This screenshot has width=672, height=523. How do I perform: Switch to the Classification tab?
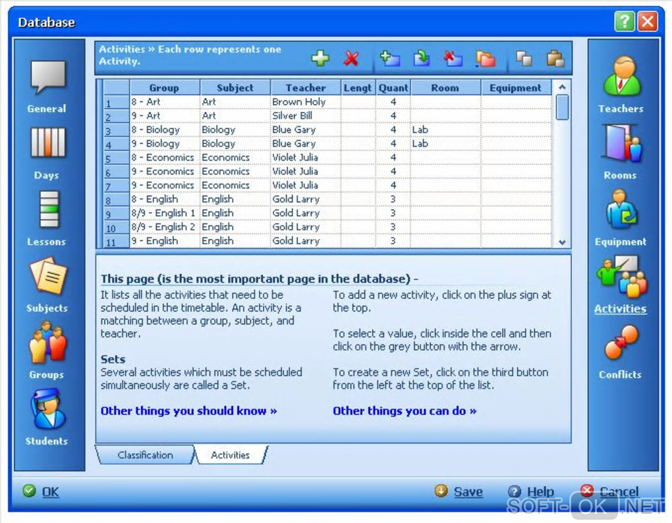pos(146,455)
